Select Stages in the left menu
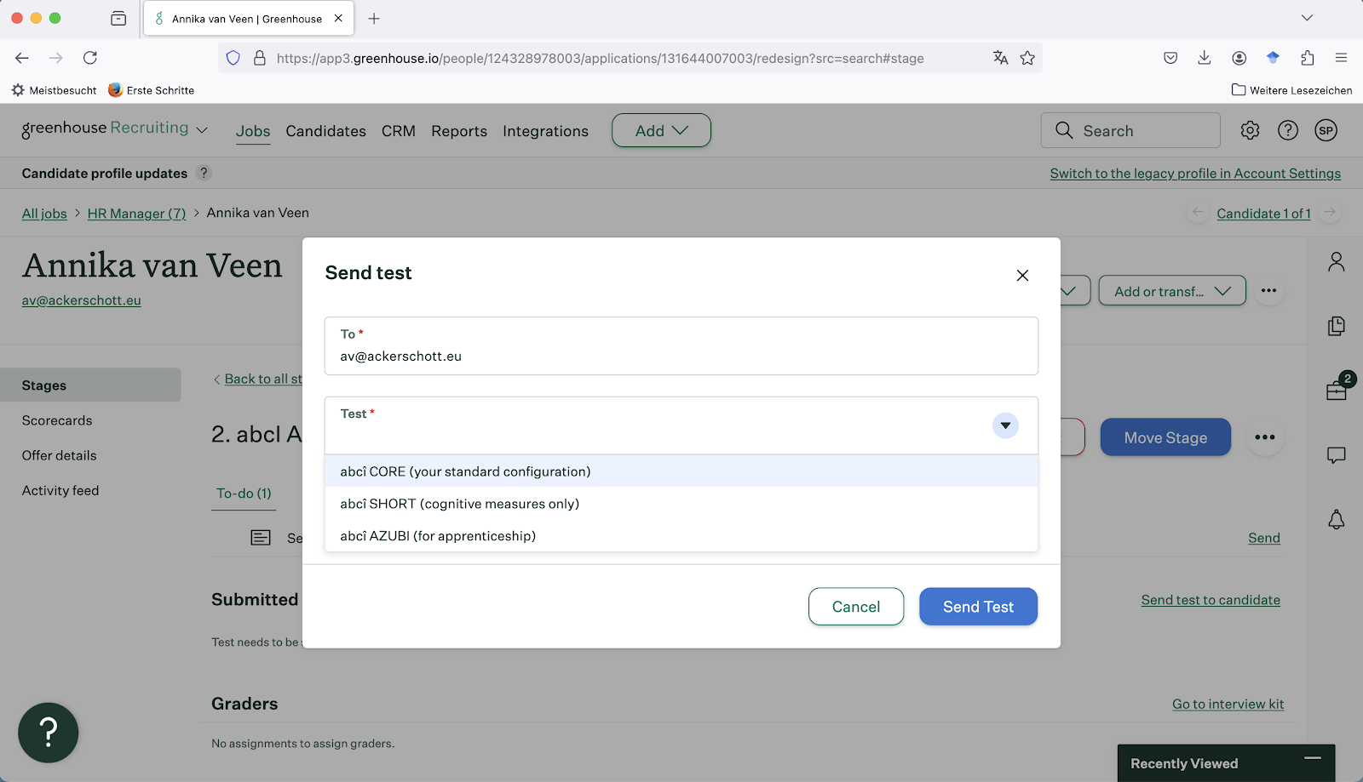 [x=90, y=385]
